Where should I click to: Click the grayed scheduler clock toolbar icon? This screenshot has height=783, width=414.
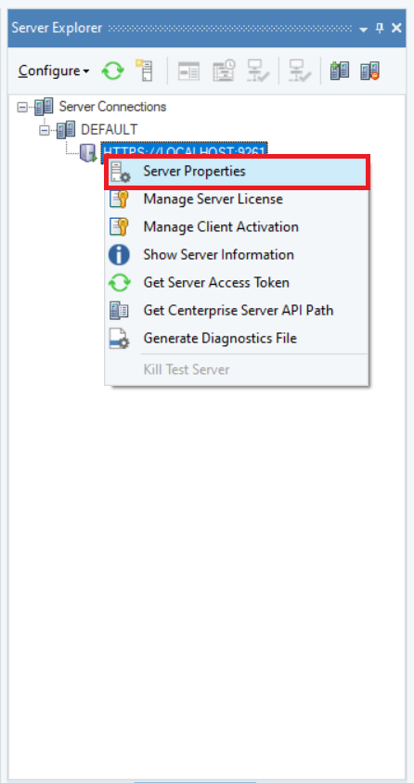click(224, 71)
